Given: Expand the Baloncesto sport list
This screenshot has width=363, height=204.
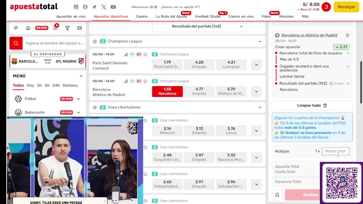Looking at the screenshot, I should coord(78,112).
